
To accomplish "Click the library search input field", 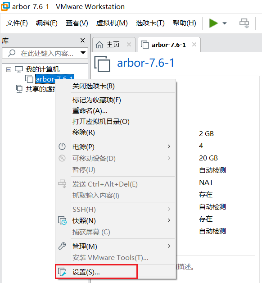I will tap(45, 53).
